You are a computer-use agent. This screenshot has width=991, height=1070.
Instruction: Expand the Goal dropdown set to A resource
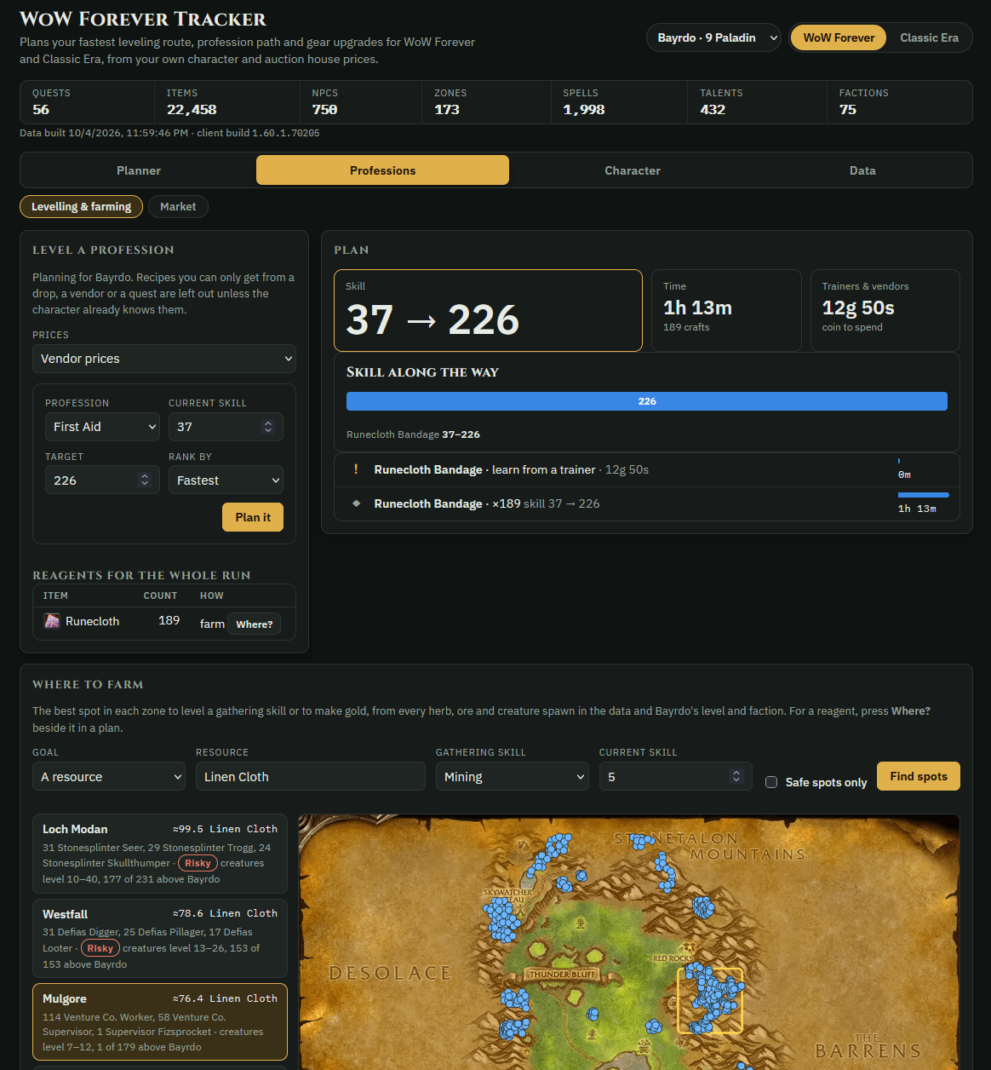[109, 776]
